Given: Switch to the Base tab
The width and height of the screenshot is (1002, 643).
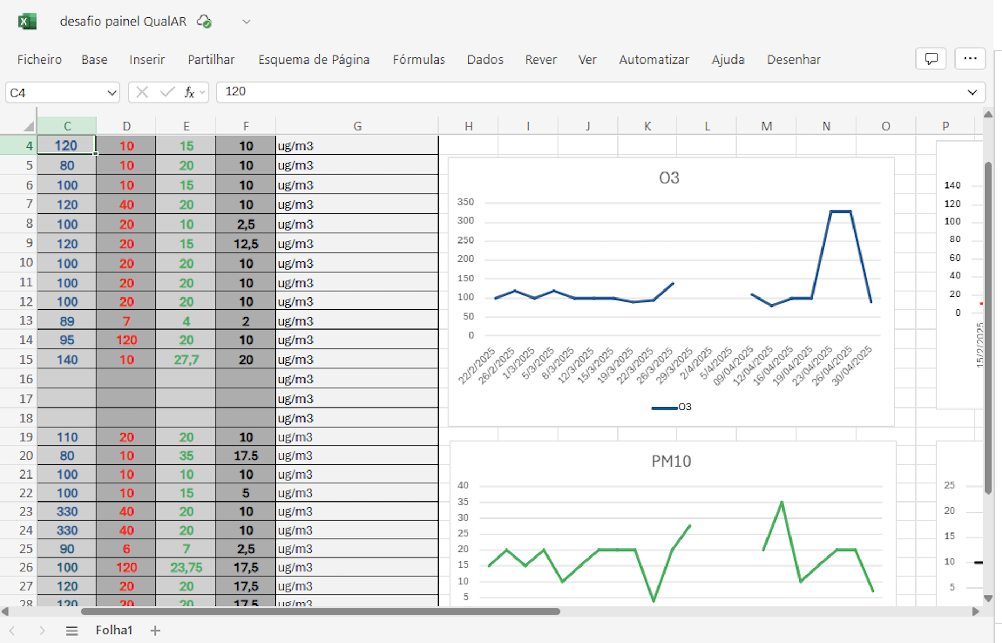Looking at the screenshot, I should pyautogui.click(x=95, y=59).
